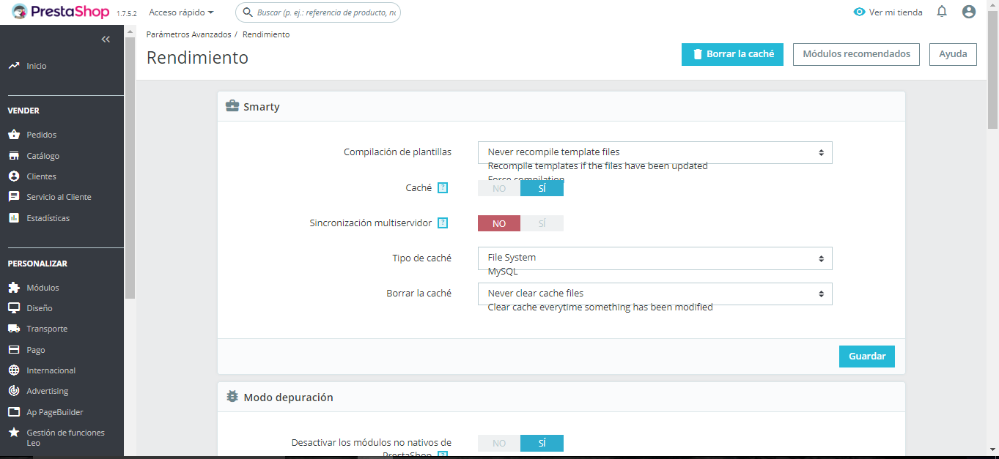999x459 pixels.
Task: Click the eye icon beside Ver mi tienda
Action: coord(860,12)
